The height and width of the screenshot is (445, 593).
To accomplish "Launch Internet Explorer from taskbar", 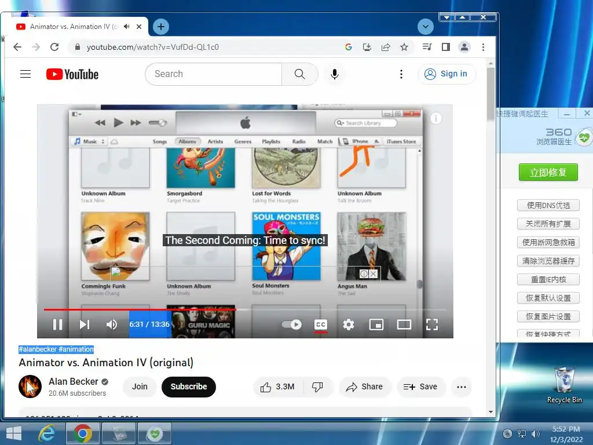I will [x=47, y=433].
